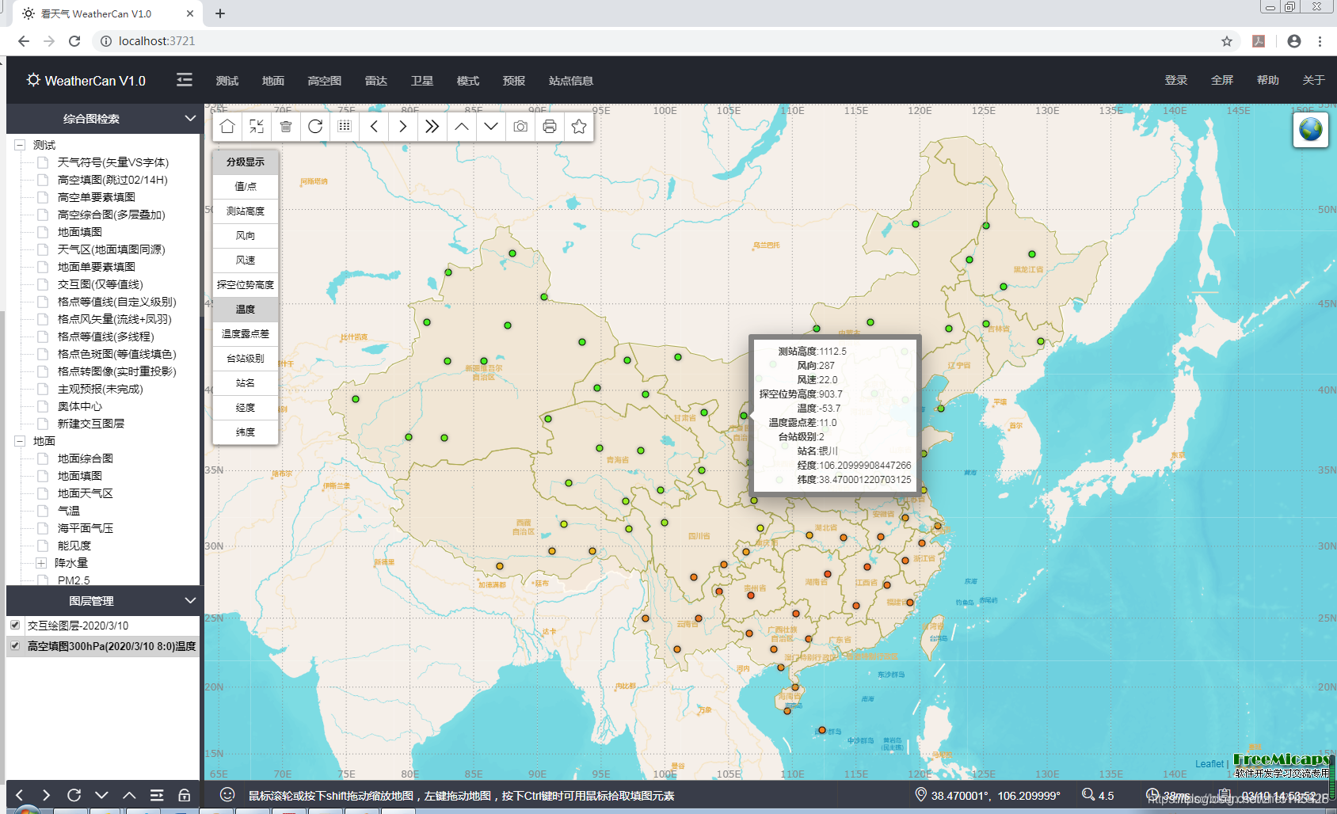Viewport: 1337px width, 814px height.
Task: Expand the 降水量 tree node
Action: pyautogui.click(x=41, y=563)
